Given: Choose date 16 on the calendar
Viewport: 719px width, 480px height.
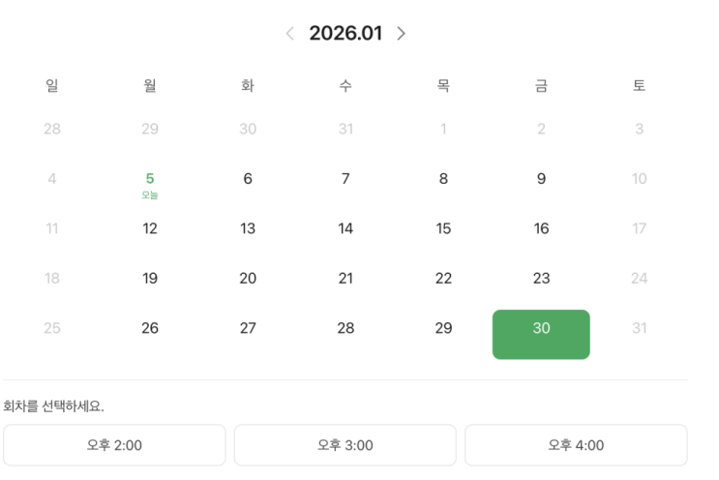Looking at the screenshot, I should (541, 229).
